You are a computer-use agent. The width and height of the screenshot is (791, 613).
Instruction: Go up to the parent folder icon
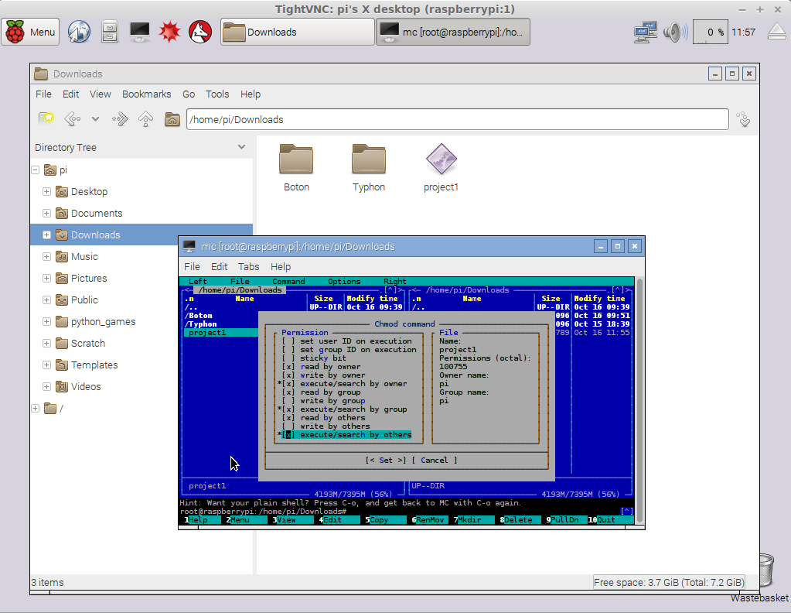tap(146, 119)
